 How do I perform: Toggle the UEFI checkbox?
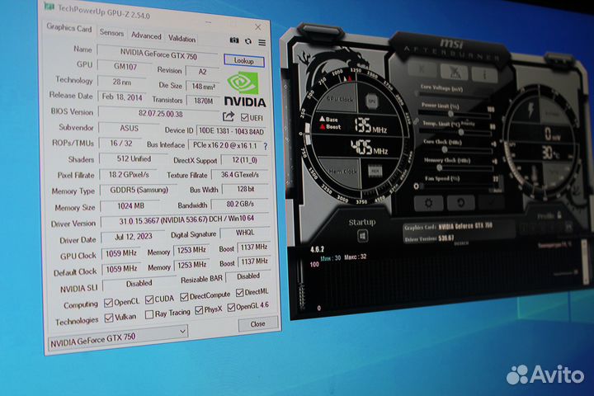click(x=244, y=117)
